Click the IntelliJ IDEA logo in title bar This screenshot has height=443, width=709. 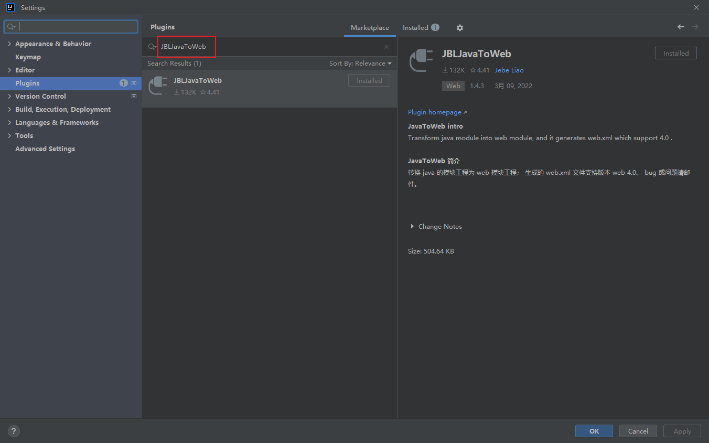pos(10,7)
